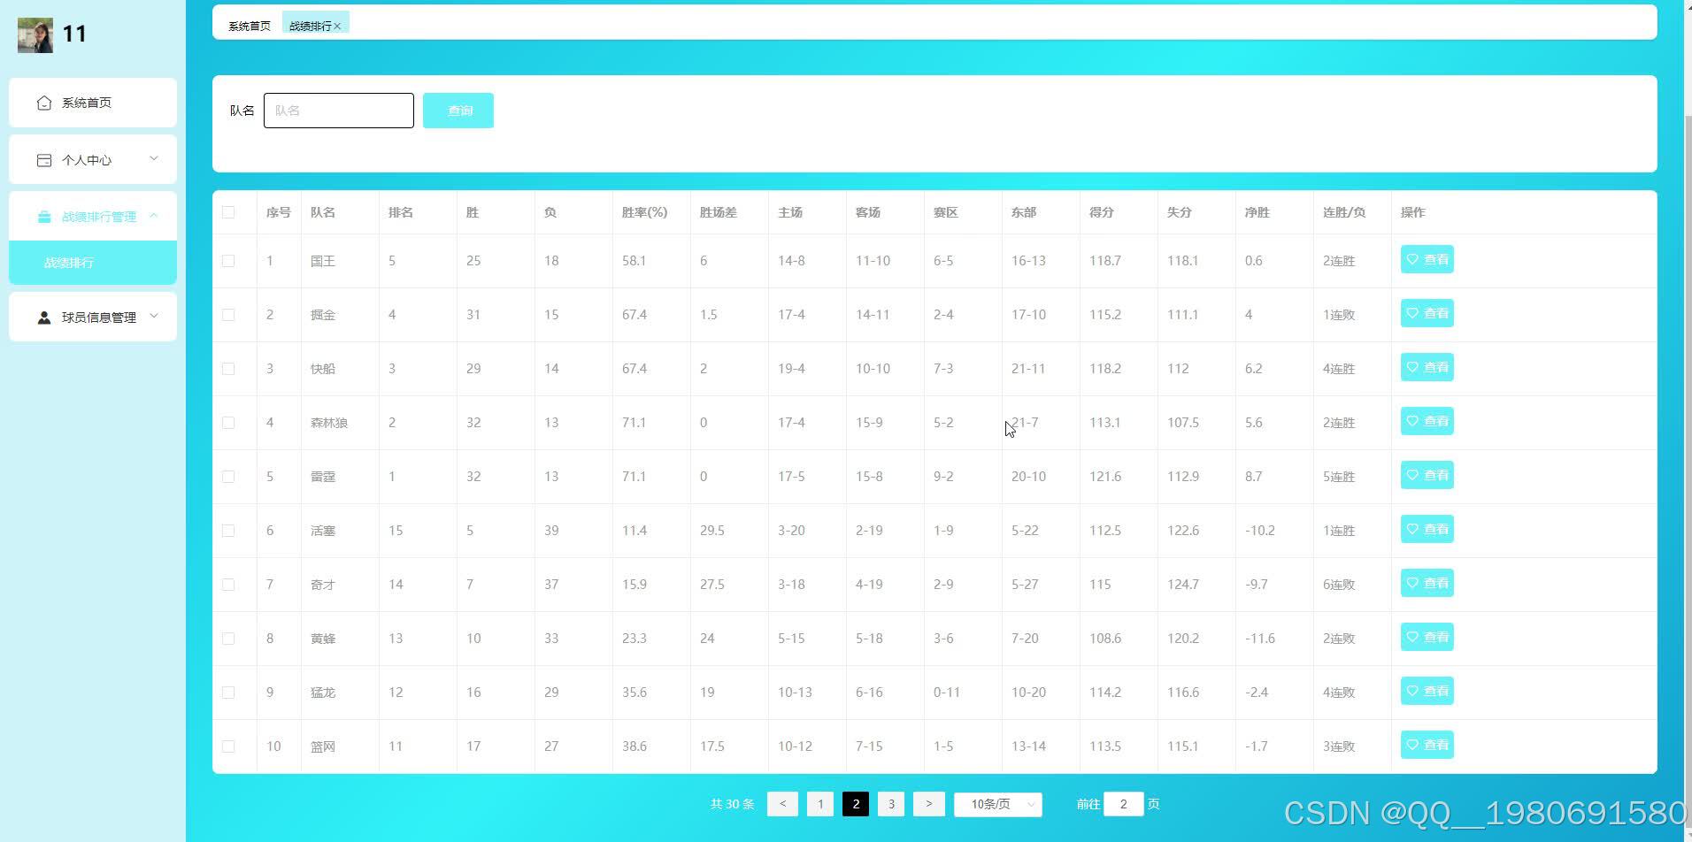Click 查看 for 黄蜂 row
The image size is (1692, 842).
[1427, 637]
